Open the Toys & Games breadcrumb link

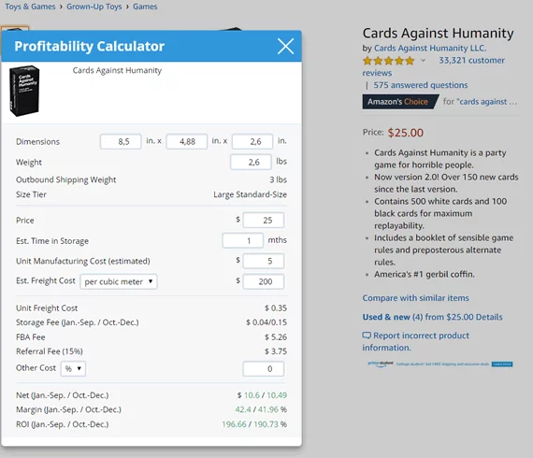(x=30, y=7)
